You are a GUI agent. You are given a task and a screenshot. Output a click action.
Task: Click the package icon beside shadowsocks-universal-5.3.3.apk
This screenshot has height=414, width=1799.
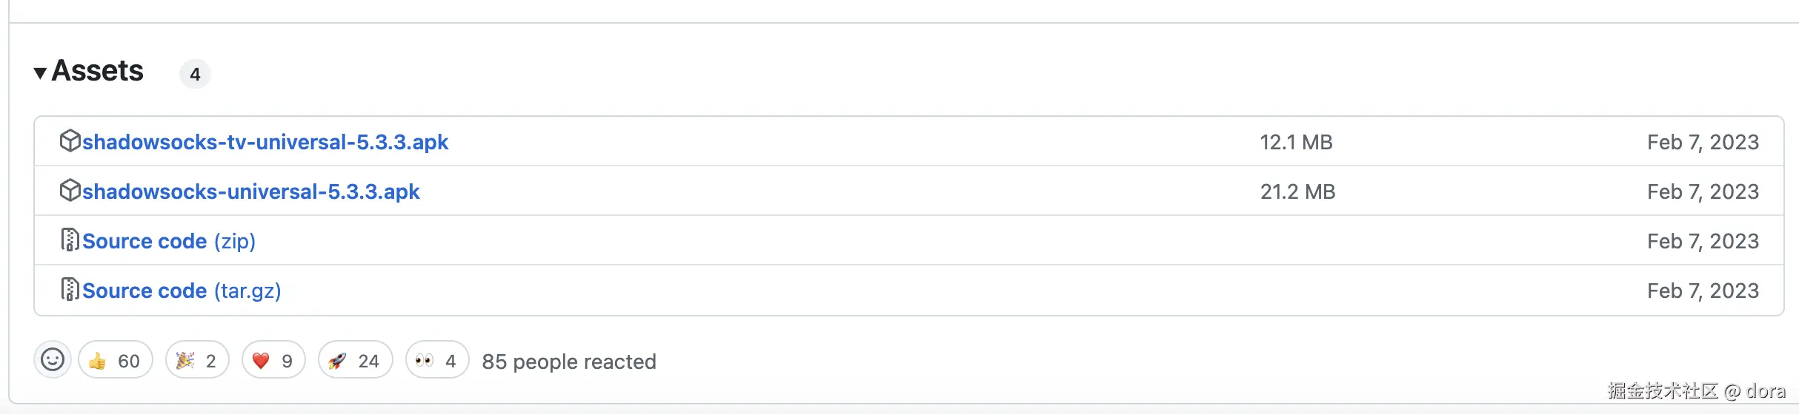[x=70, y=190]
